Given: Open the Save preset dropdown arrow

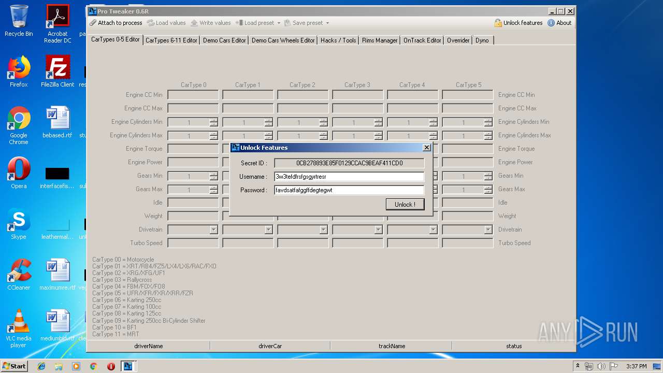Looking at the screenshot, I should point(327,23).
